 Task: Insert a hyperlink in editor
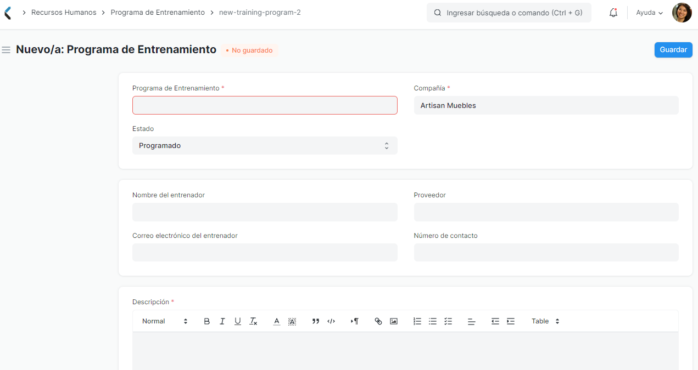(x=378, y=321)
